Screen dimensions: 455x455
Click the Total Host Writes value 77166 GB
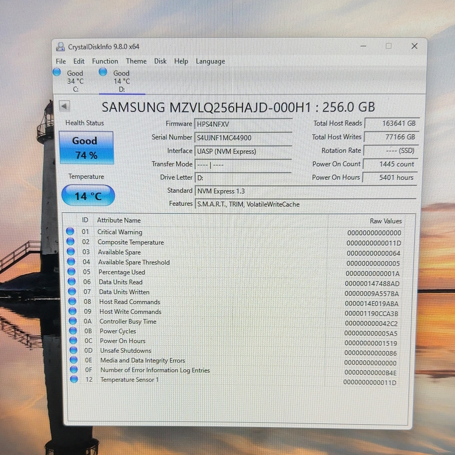point(391,137)
